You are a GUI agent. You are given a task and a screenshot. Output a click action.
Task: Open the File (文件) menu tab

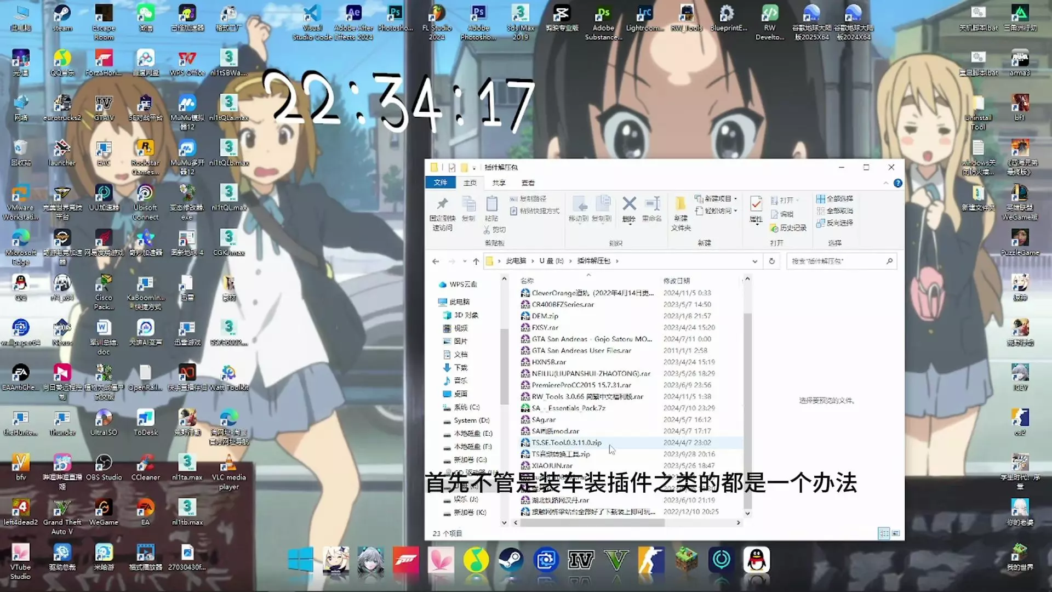441,183
